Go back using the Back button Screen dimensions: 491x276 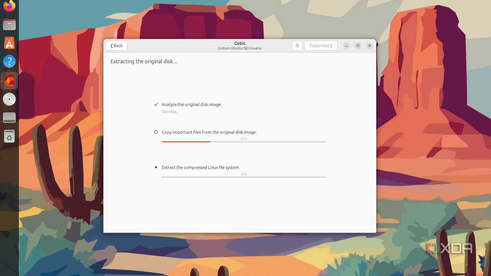tap(116, 46)
